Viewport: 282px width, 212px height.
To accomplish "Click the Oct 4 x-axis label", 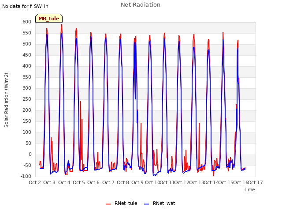I will pos(64,182).
